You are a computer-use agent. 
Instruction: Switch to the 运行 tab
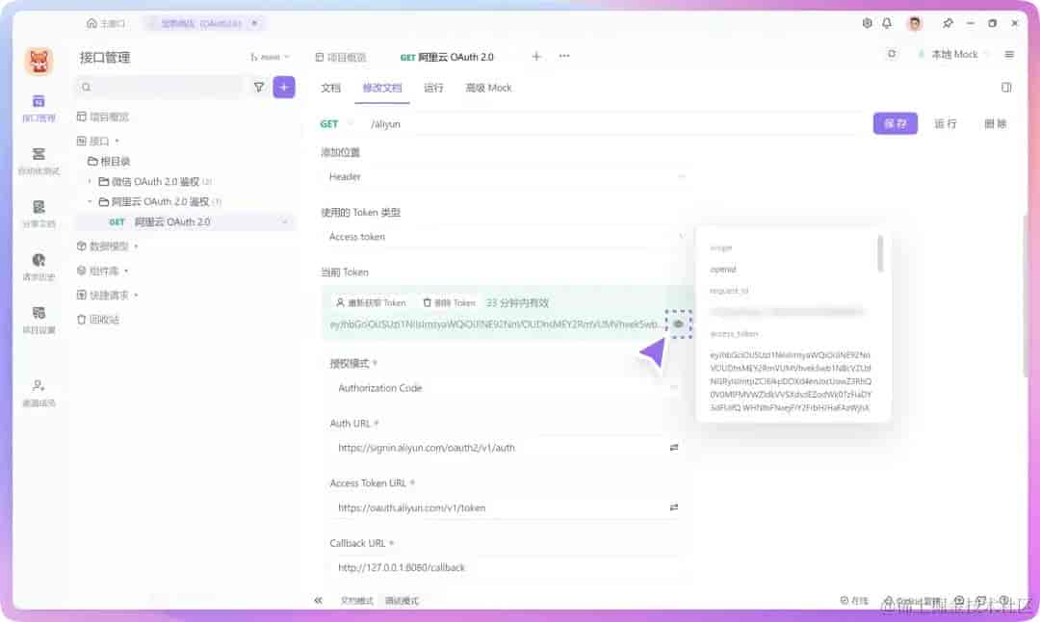433,88
